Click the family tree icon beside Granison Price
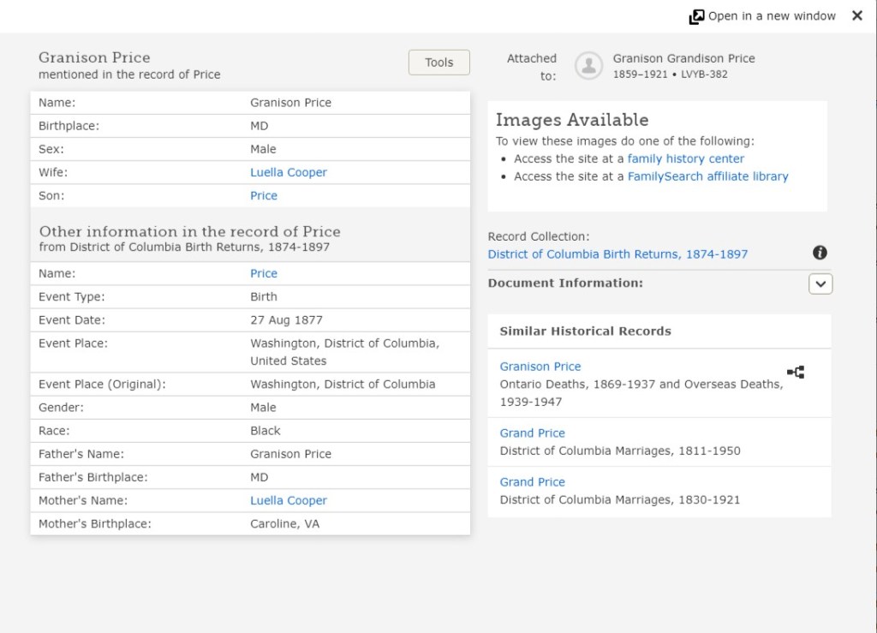 796,372
